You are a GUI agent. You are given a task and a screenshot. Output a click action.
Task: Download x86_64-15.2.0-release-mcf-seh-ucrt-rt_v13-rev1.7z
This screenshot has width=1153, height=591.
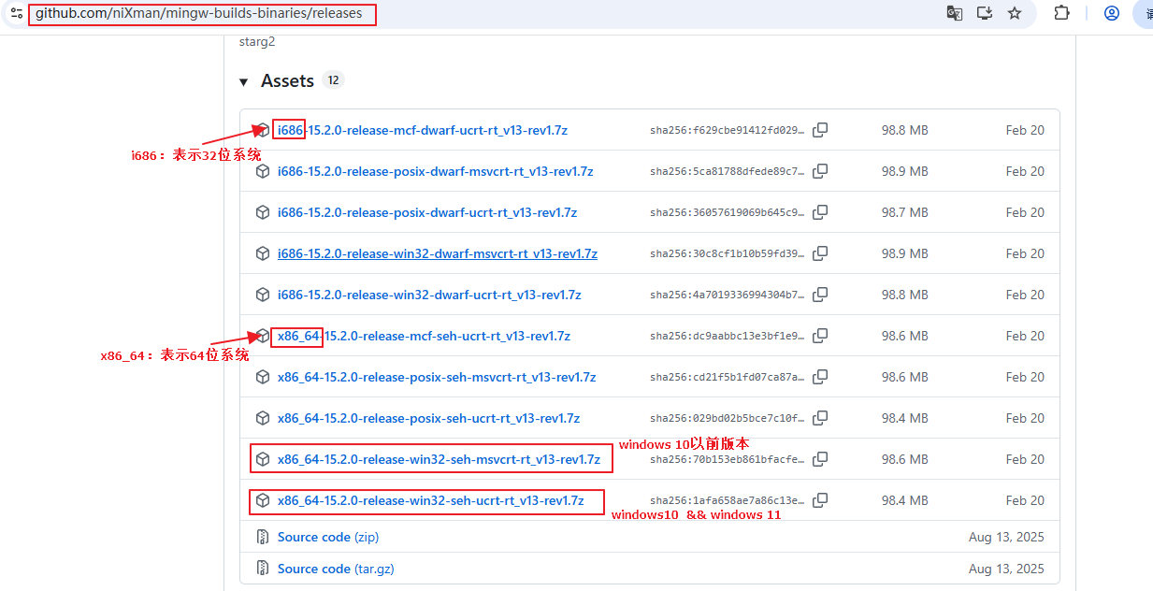pos(424,336)
